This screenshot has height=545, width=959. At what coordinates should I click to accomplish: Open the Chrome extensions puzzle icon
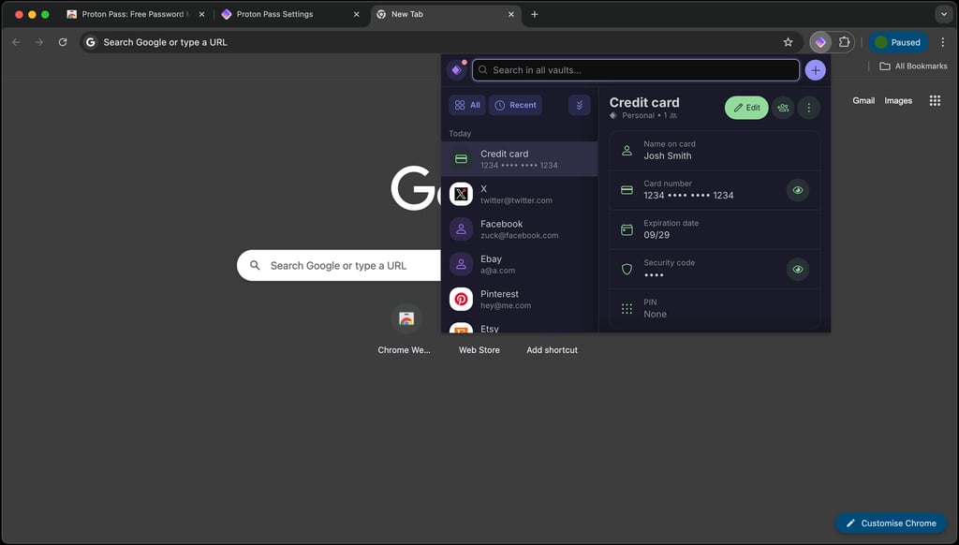[x=844, y=42]
